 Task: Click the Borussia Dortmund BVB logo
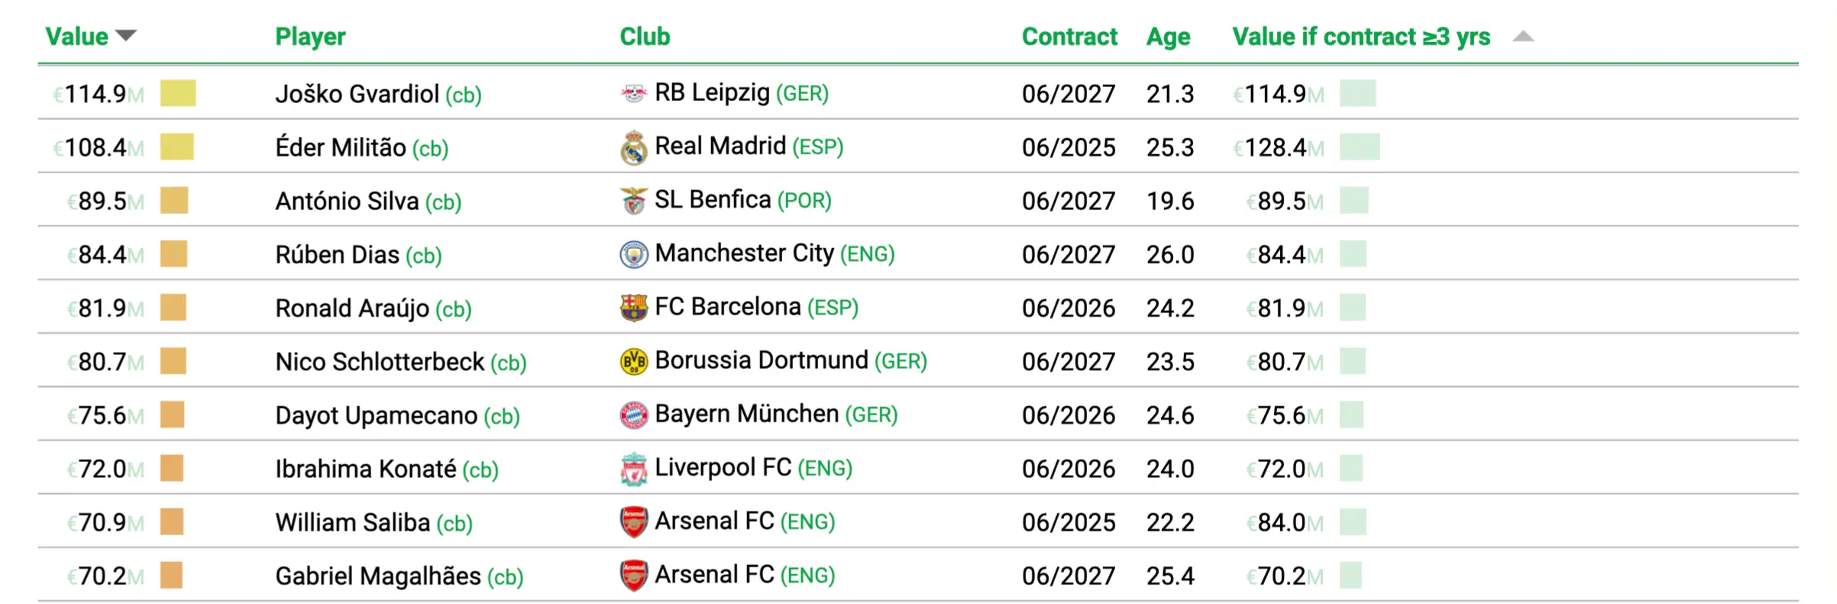pyautogui.click(x=633, y=361)
